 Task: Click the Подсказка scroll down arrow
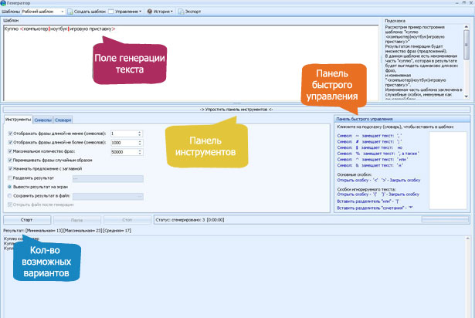pyautogui.click(x=467, y=96)
